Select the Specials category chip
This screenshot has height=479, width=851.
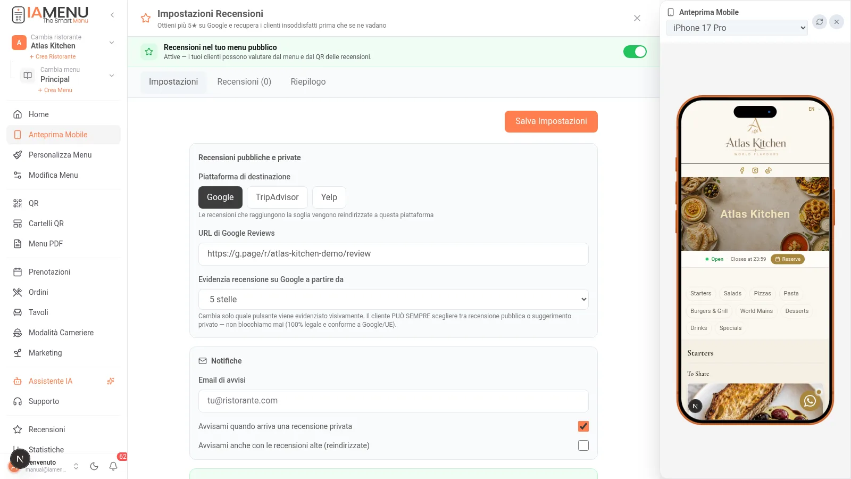click(730, 328)
